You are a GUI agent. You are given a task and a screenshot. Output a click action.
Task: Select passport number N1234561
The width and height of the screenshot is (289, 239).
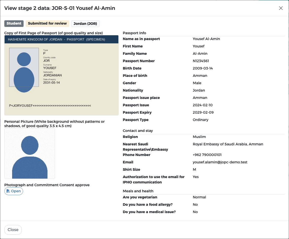tap(201, 61)
